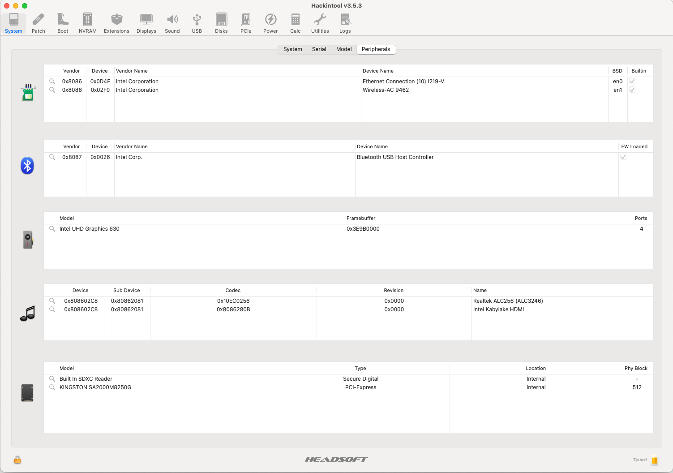Open the Logs section
The width and height of the screenshot is (673, 473).
click(x=345, y=23)
